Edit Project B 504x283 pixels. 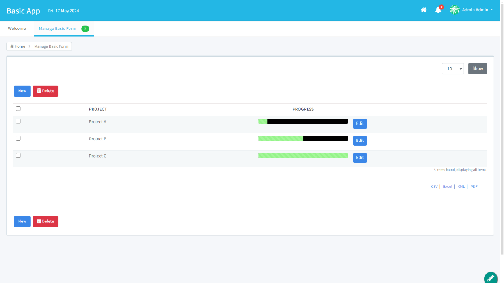tap(360, 141)
